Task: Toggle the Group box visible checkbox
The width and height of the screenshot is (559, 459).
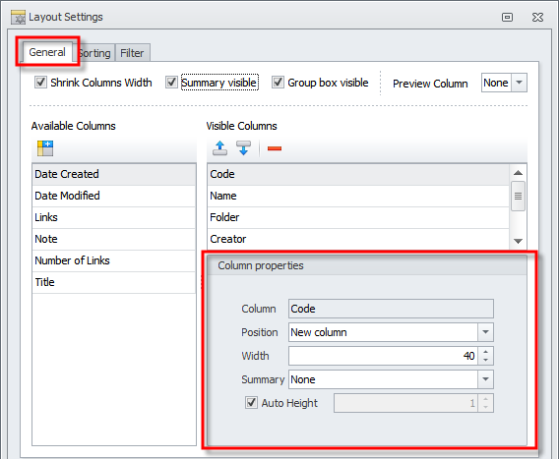Action: point(278,83)
